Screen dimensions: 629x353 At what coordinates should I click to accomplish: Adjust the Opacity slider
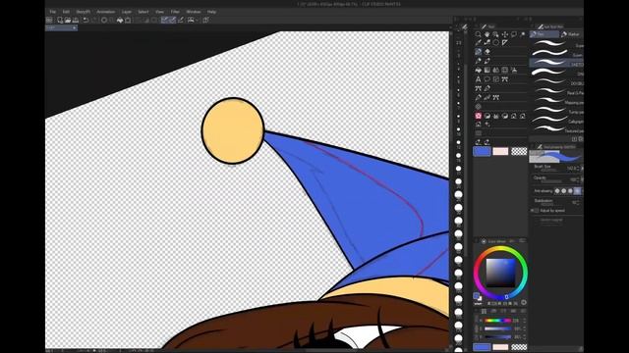point(551,181)
